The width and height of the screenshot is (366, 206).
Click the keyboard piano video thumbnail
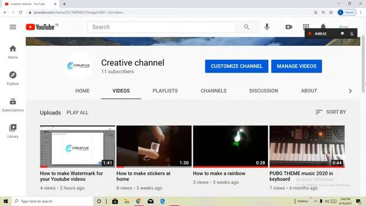(307, 146)
